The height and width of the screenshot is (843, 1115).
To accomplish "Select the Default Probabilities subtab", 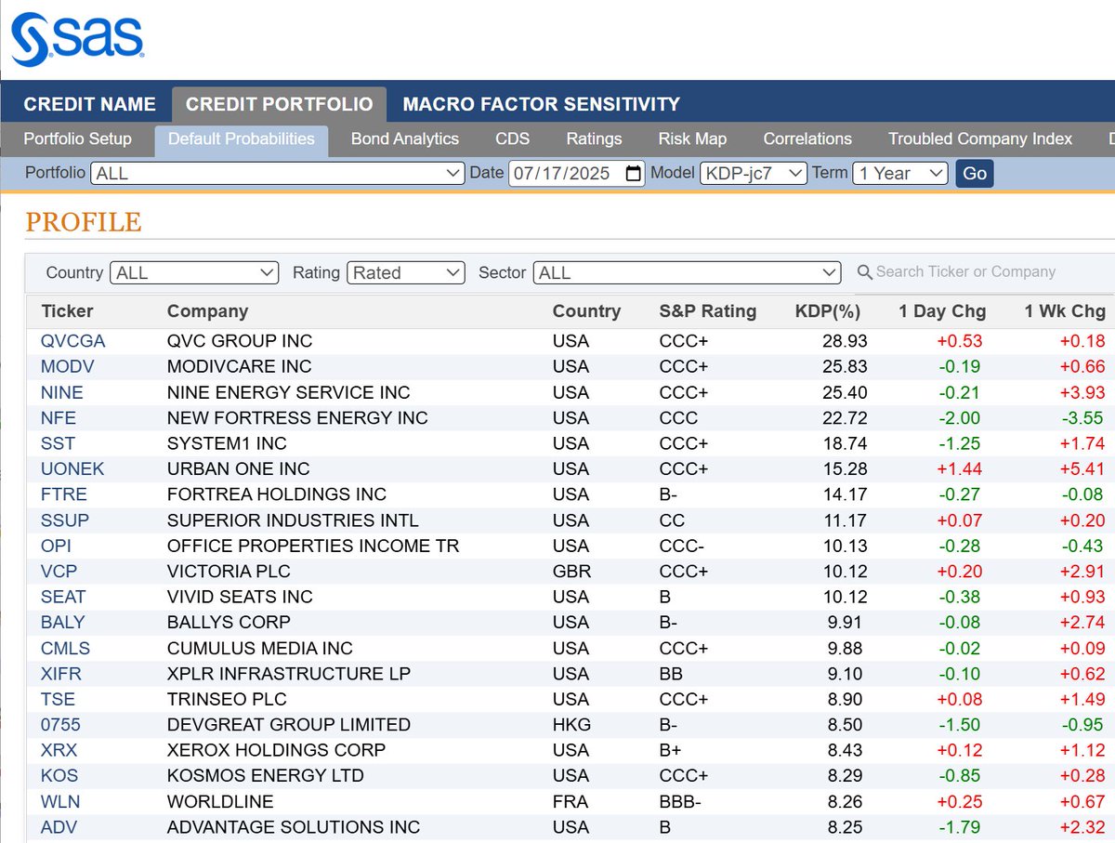I will pos(242,138).
